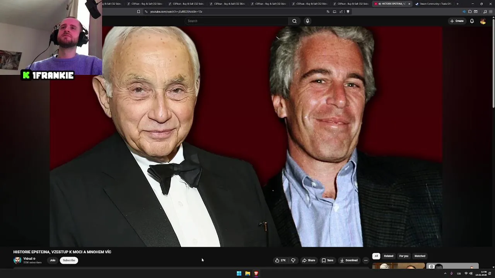
Task: Save video to playlist with Save
Action: [328, 260]
